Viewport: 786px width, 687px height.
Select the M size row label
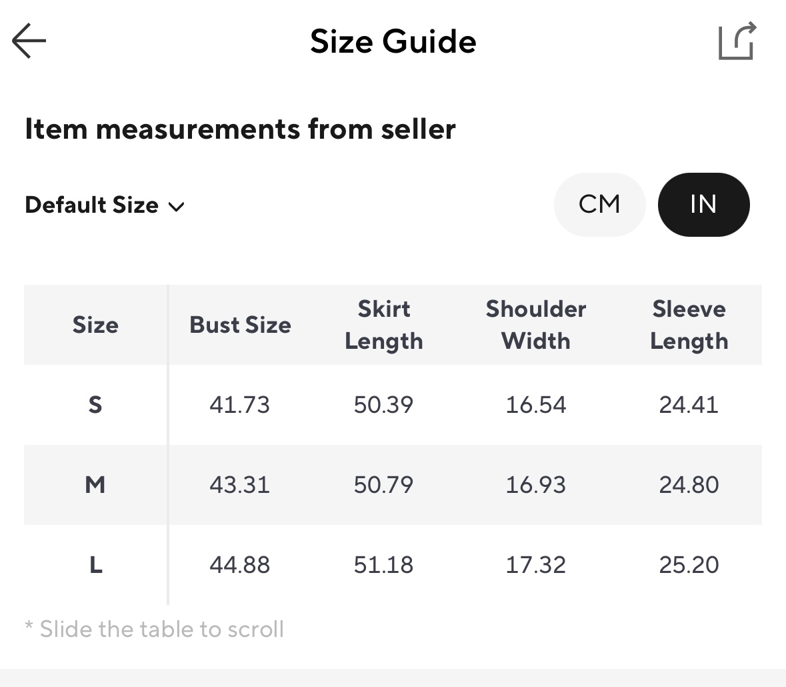[x=95, y=485]
